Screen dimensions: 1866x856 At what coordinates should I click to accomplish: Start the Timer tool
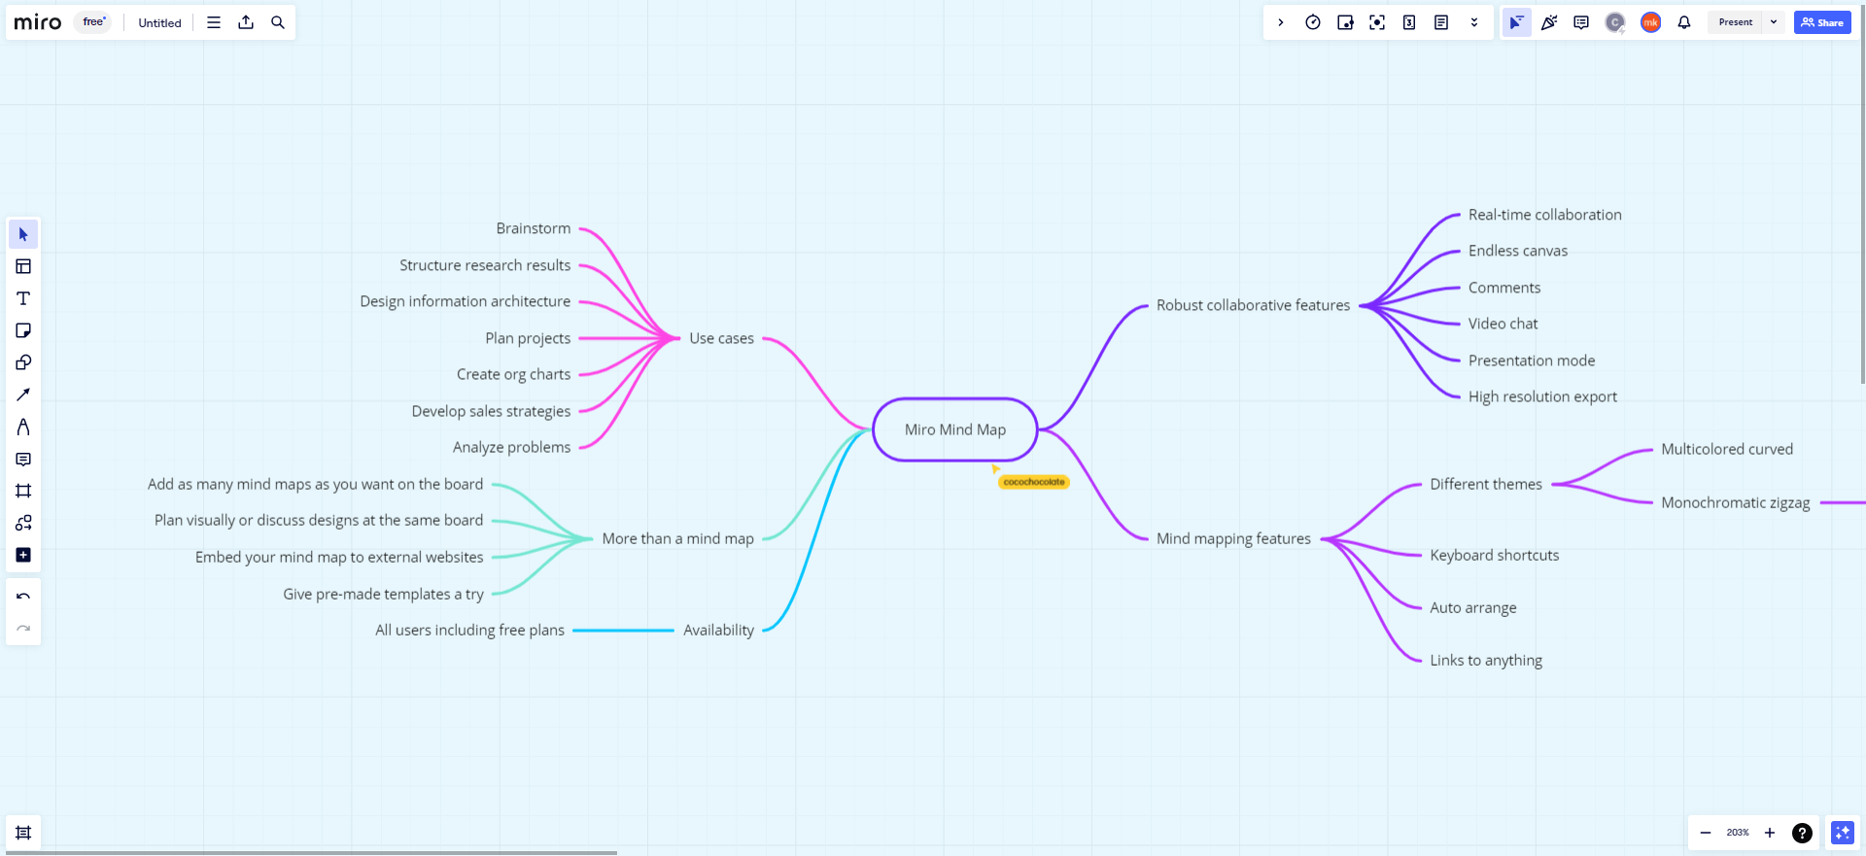(1313, 22)
